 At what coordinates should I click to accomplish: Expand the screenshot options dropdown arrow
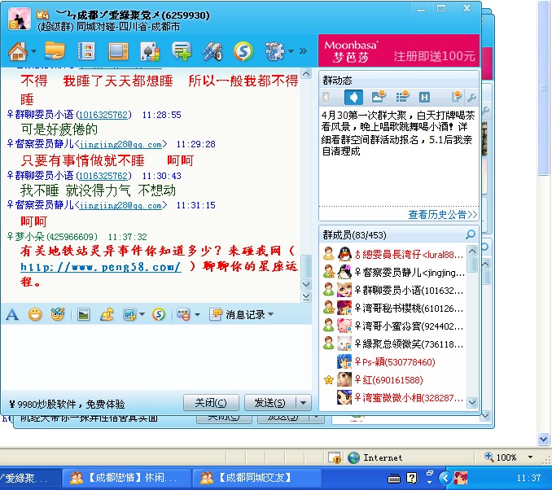tap(142, 314)
